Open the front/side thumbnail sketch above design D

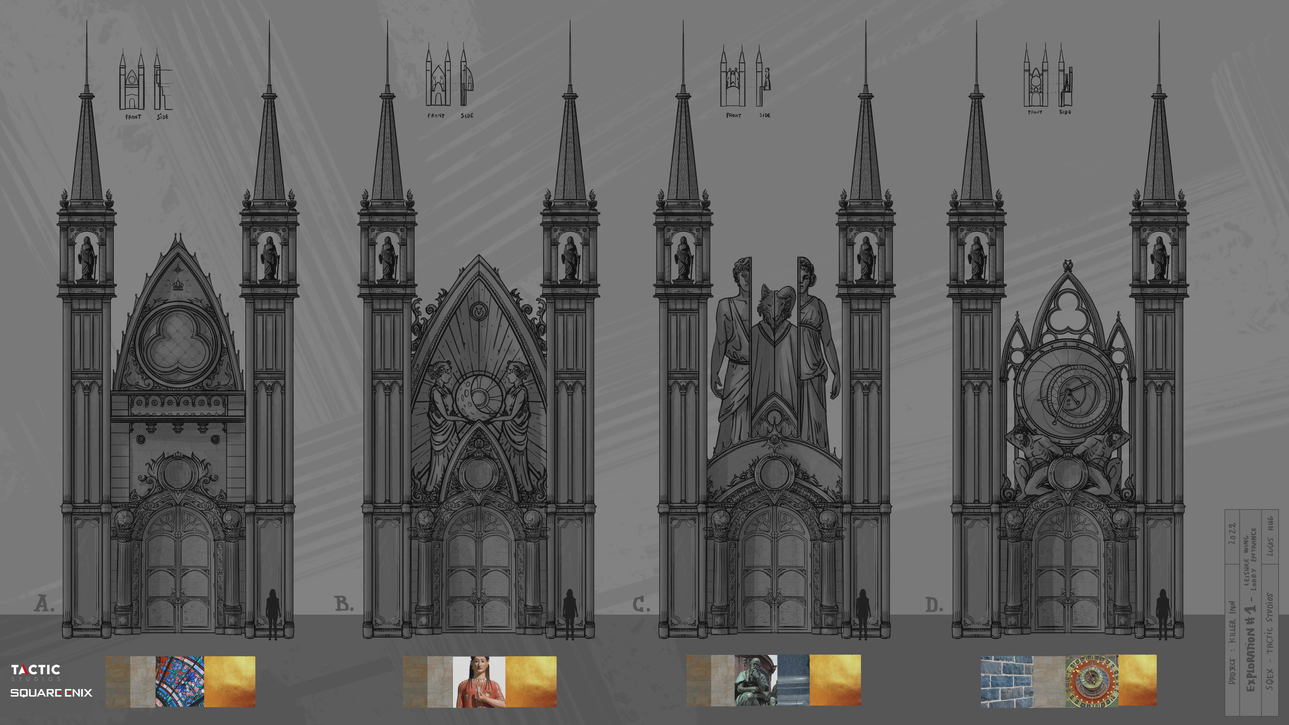[x=1047, y=78]
